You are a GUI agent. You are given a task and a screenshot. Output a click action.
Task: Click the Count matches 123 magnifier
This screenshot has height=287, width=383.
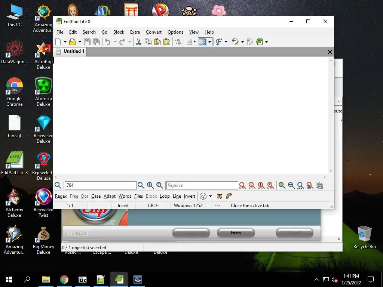tap(300, 185)
